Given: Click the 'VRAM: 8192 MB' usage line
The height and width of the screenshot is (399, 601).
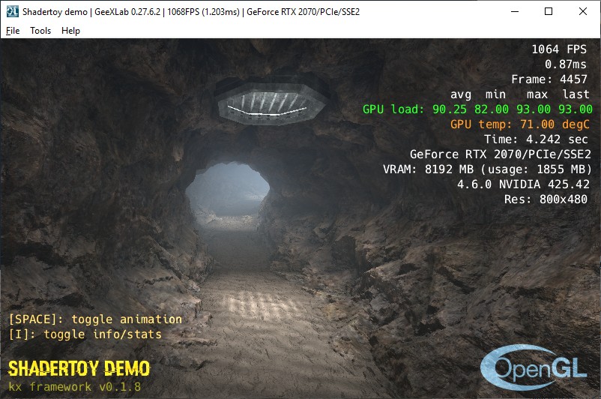Looking at the screenshot, I should [487, 169].
